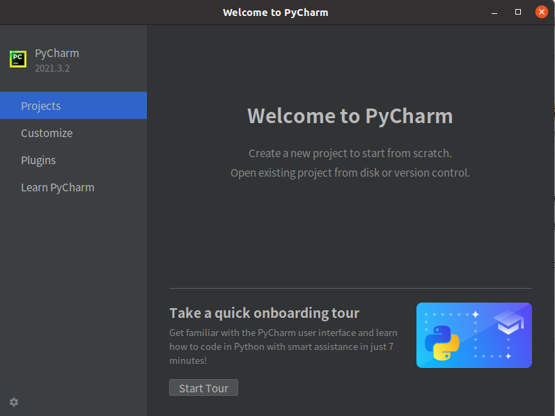Select the Projects tab

point(73,106)
